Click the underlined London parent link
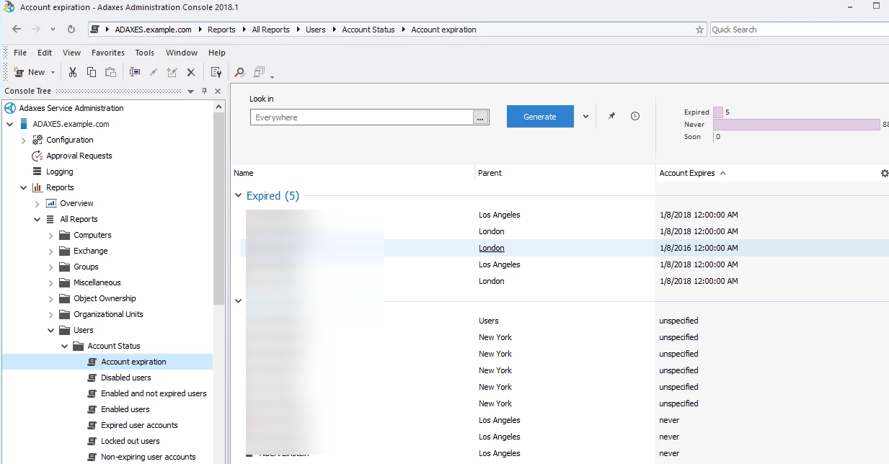Screen dimensions: 889x464 [492, 248]
